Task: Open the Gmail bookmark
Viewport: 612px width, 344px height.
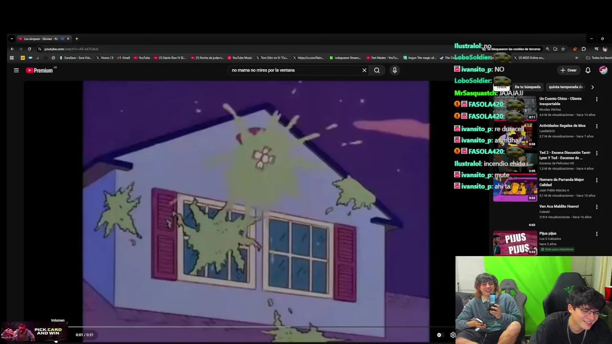Action: click(x=123, y=58)
